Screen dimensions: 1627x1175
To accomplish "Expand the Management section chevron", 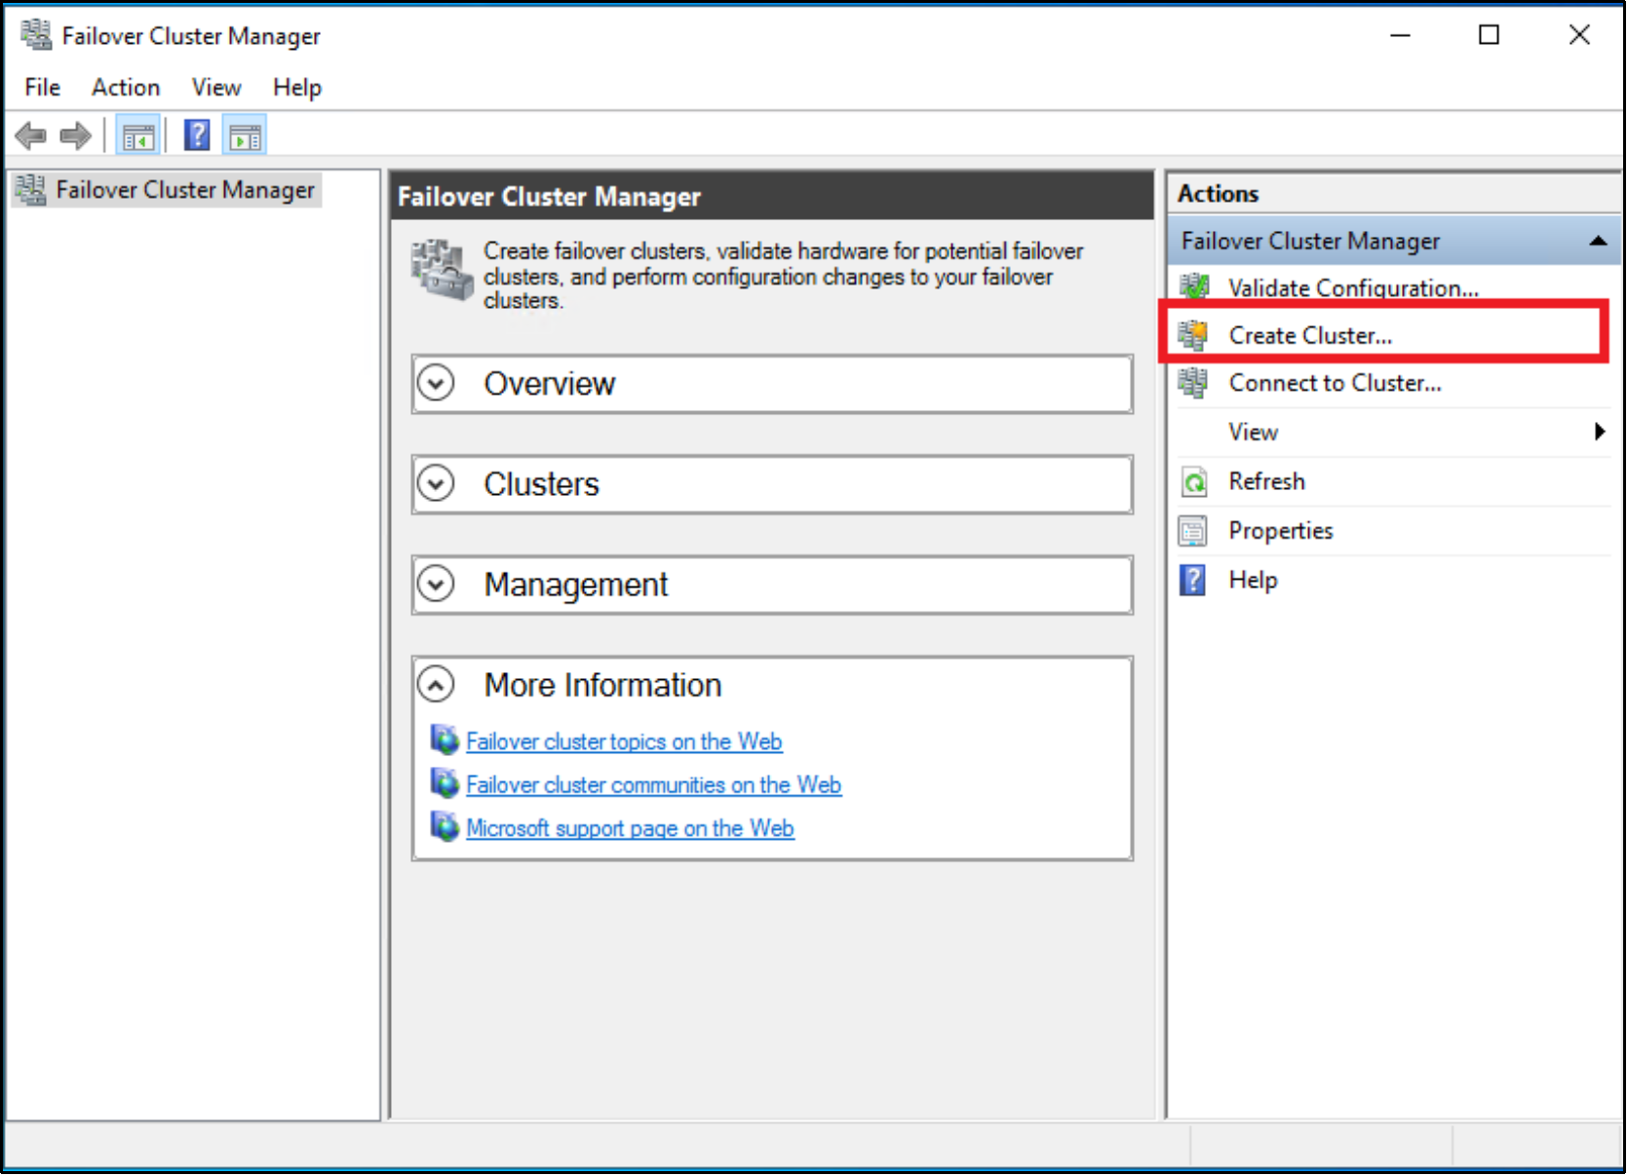I will [436, 585].
